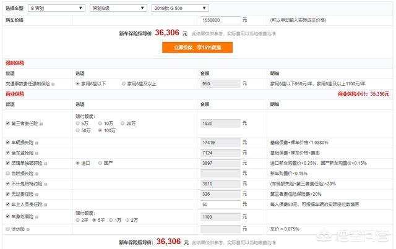
Task: Expand the 奔驰G级 series dropdown
Action: (118, 8)
